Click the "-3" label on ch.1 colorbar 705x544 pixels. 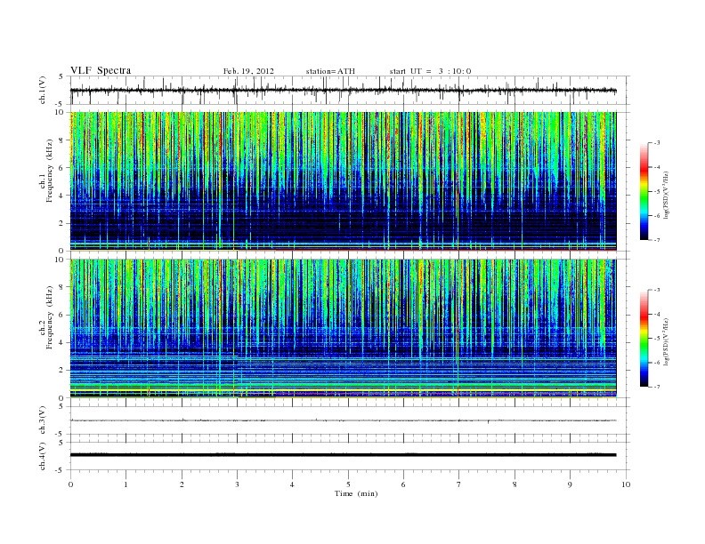(656, 143)
